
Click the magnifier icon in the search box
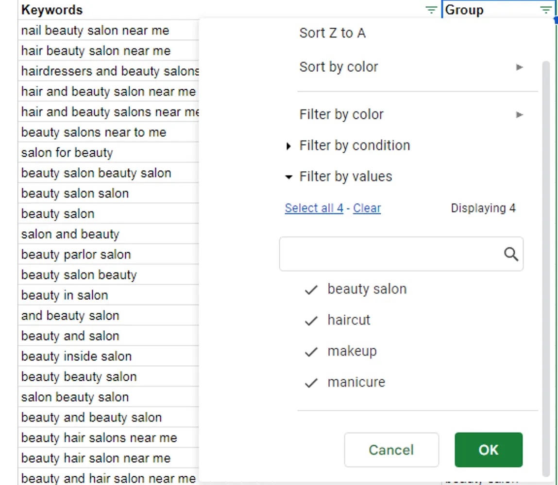pyautogui.click(x=511, y=254)
